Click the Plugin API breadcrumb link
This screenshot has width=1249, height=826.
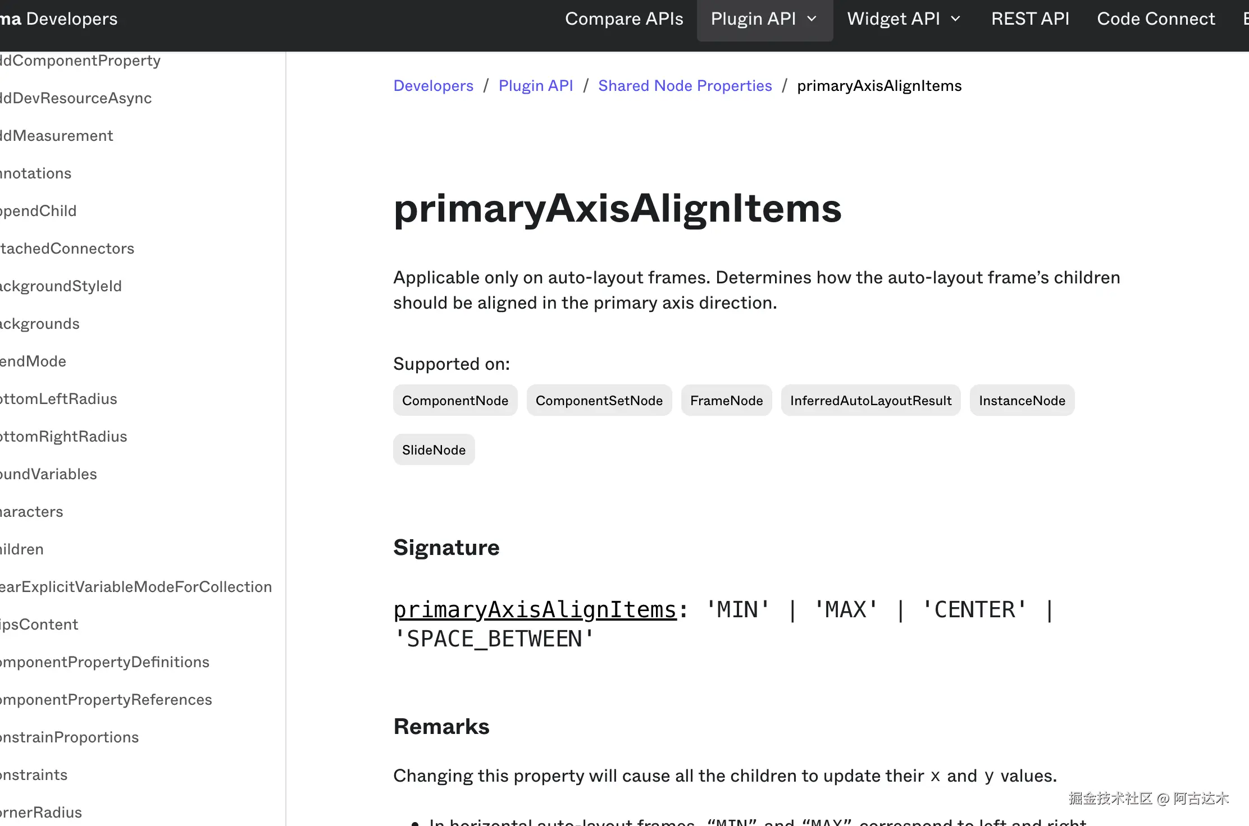pyautogui.click(x=535, y=86)
